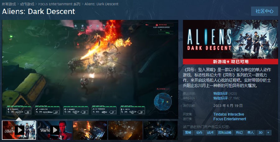Click the Aliens: Dark Descent page title
280x142 pixels.
tap(38, 11)
